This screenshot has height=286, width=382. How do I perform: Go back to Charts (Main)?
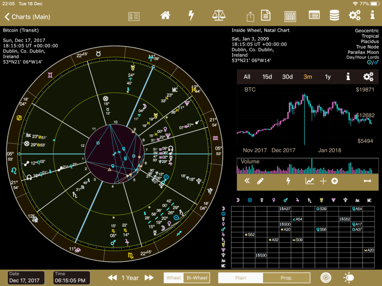pos(28,17)
